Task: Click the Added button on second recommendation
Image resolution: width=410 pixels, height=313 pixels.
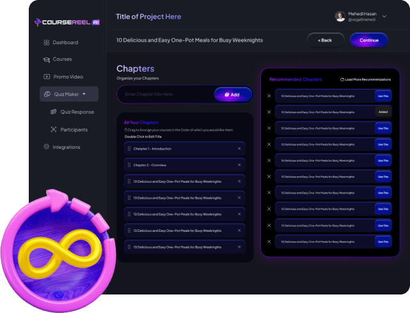Action: [383, 112]
